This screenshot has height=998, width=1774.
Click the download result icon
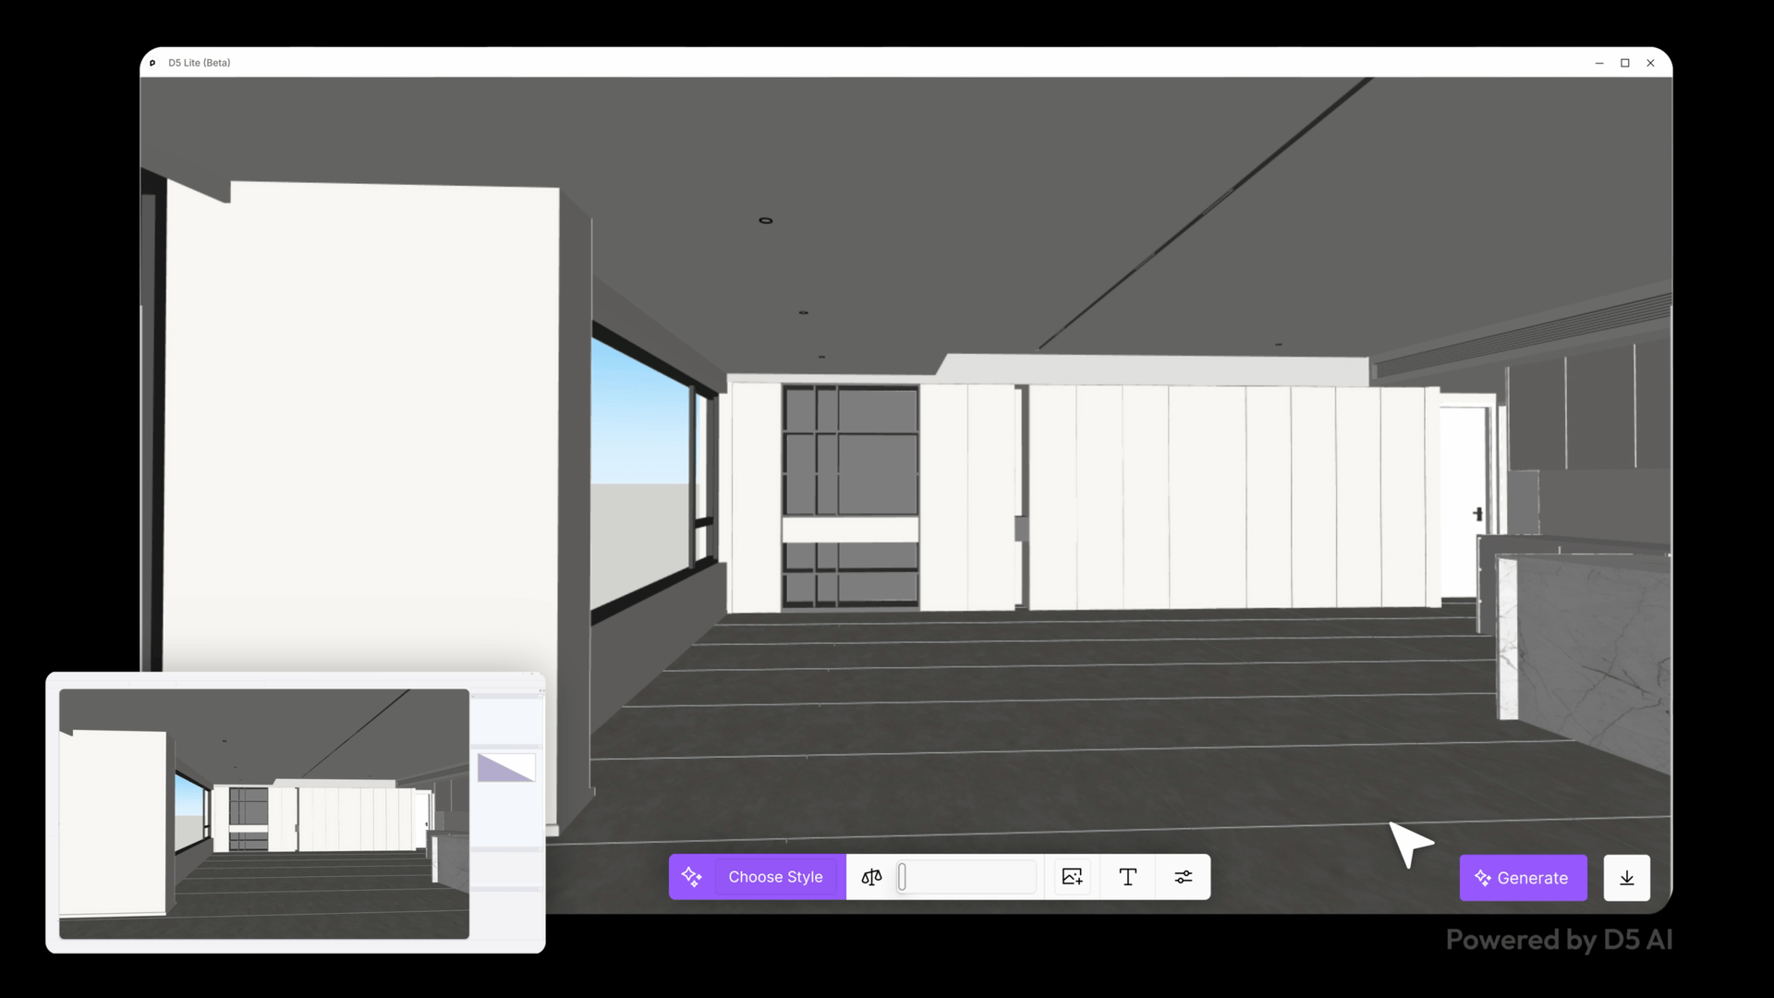coord(1626,878)
